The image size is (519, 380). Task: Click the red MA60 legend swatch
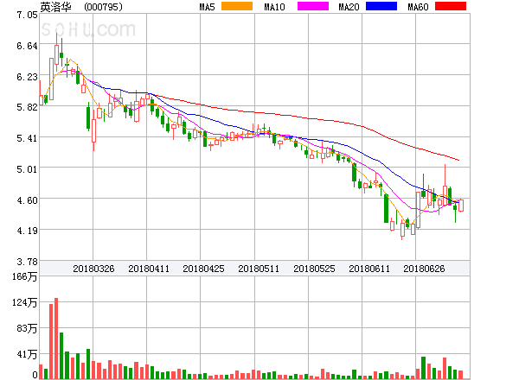pos(450,7)
